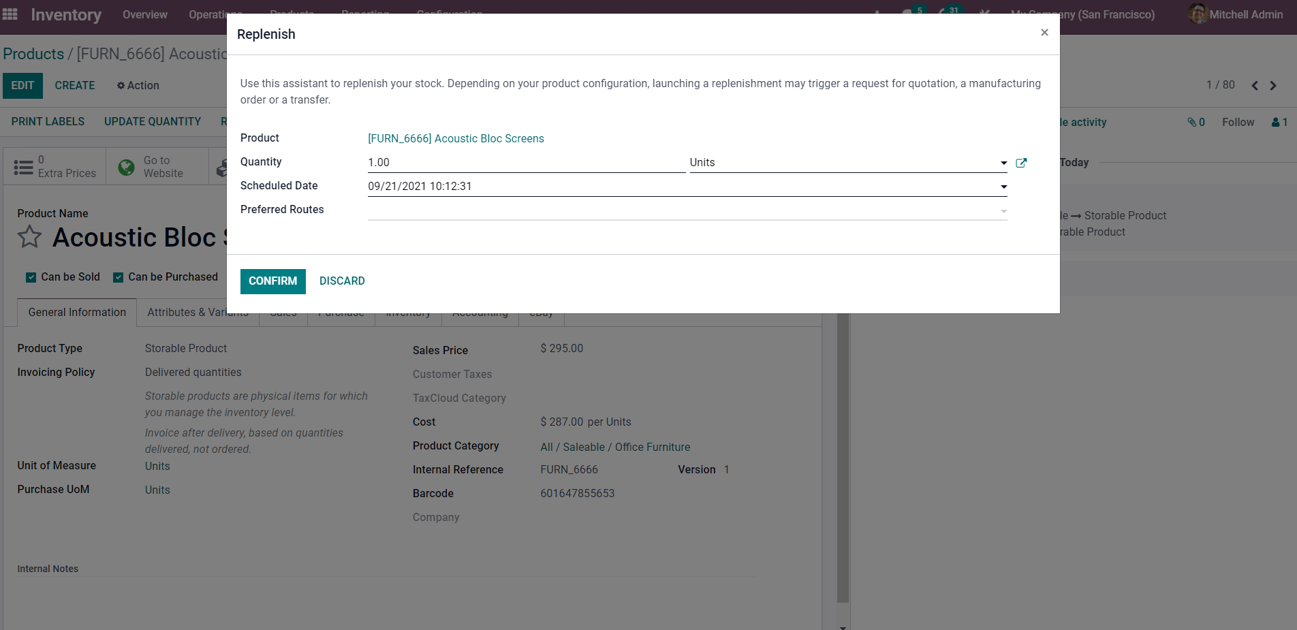Image resolution: width=1297 pixels, height=630 pixels.
Task: Click PRINT LABELS button
Action: 48,121
